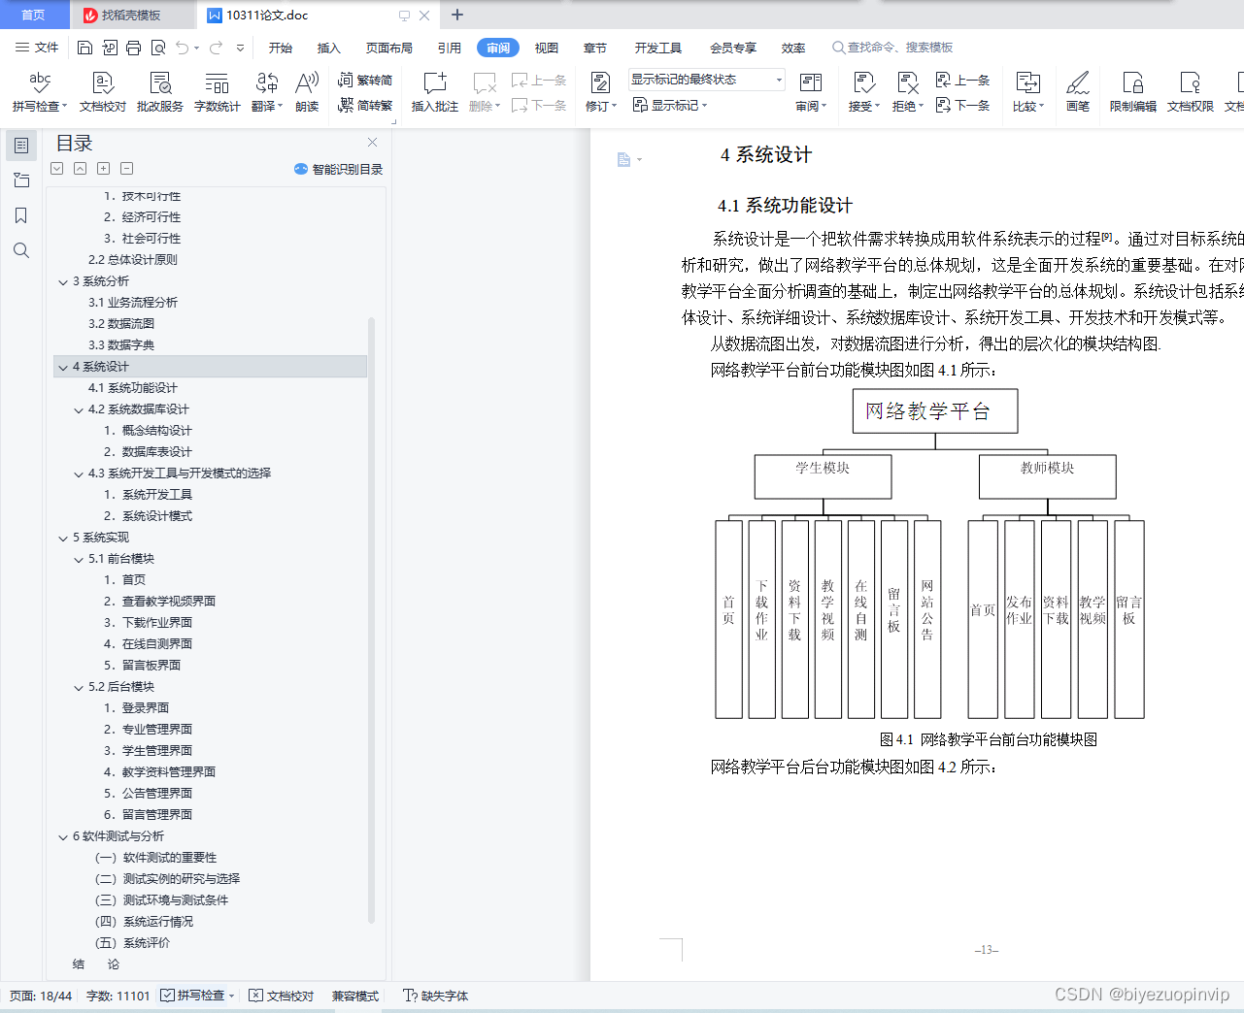Click the Redo arrow icon
This screenshot has width=1244, height=1013.
pyautogui.click(x=216, y=48)
